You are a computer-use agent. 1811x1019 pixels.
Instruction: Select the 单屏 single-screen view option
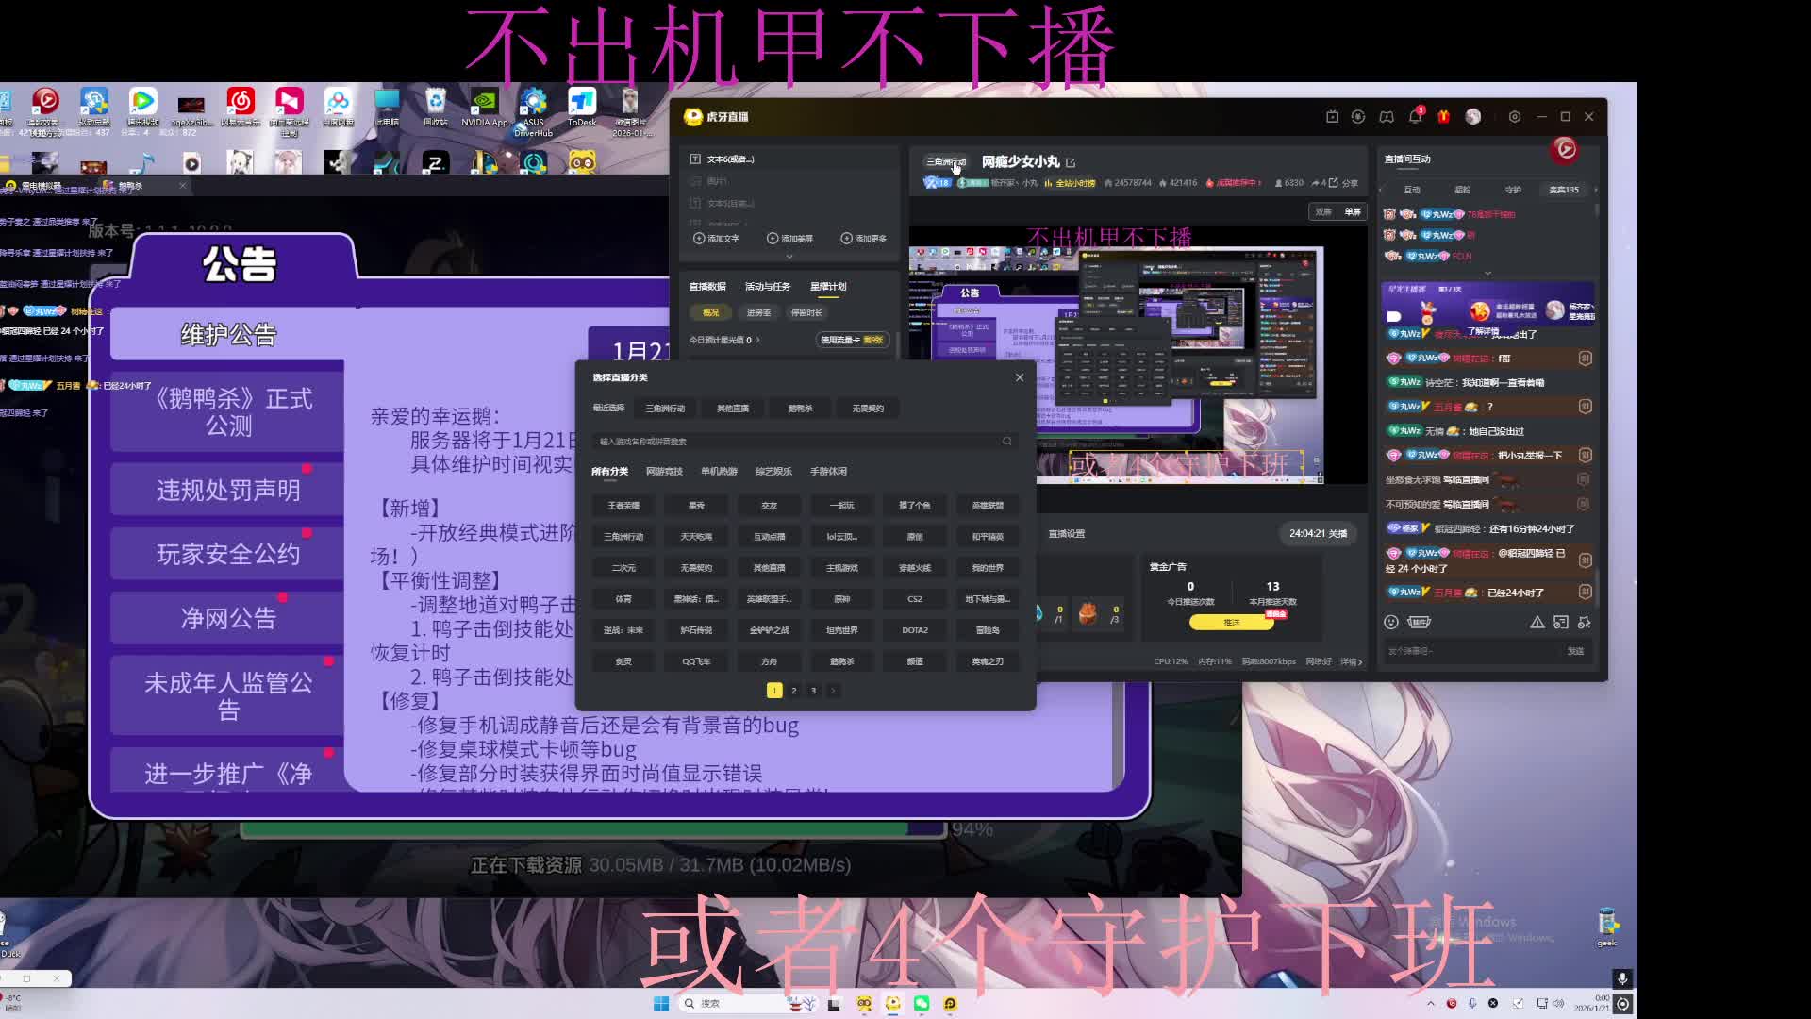click(1353, 211)
